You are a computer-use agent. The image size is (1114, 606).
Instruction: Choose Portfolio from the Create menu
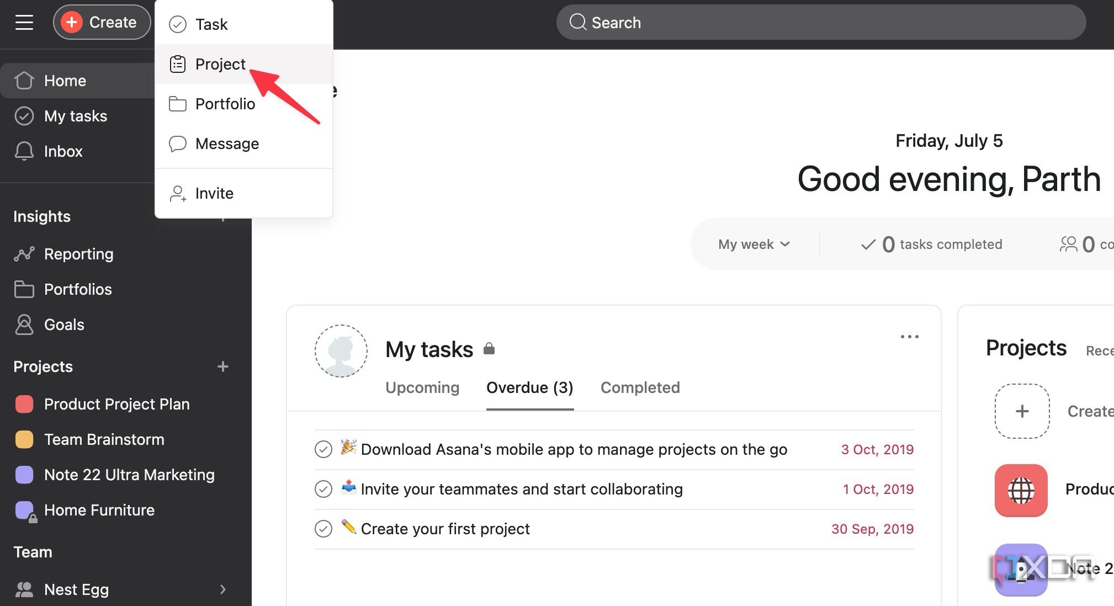tap(244, 104)
